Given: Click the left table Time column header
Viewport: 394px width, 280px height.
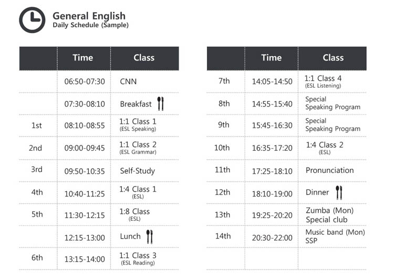Looking at the screenshot, I should click(84, 58).
